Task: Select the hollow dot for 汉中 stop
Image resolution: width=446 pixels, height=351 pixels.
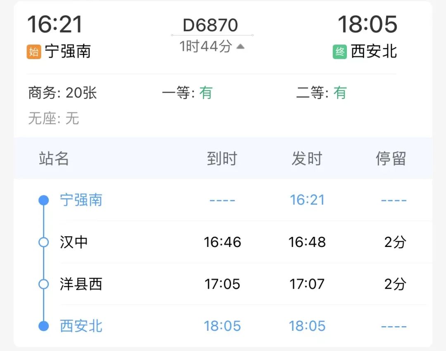Action: 43,242
